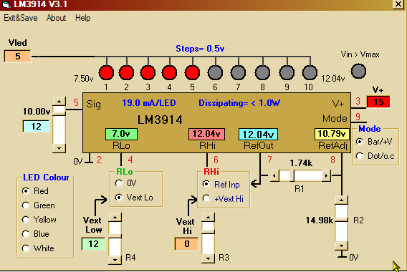Click LED indicator number 3
This screenshot has width=407, height=272.
(148, 72)
